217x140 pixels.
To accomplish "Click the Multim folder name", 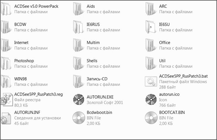I will pos(93,42).
